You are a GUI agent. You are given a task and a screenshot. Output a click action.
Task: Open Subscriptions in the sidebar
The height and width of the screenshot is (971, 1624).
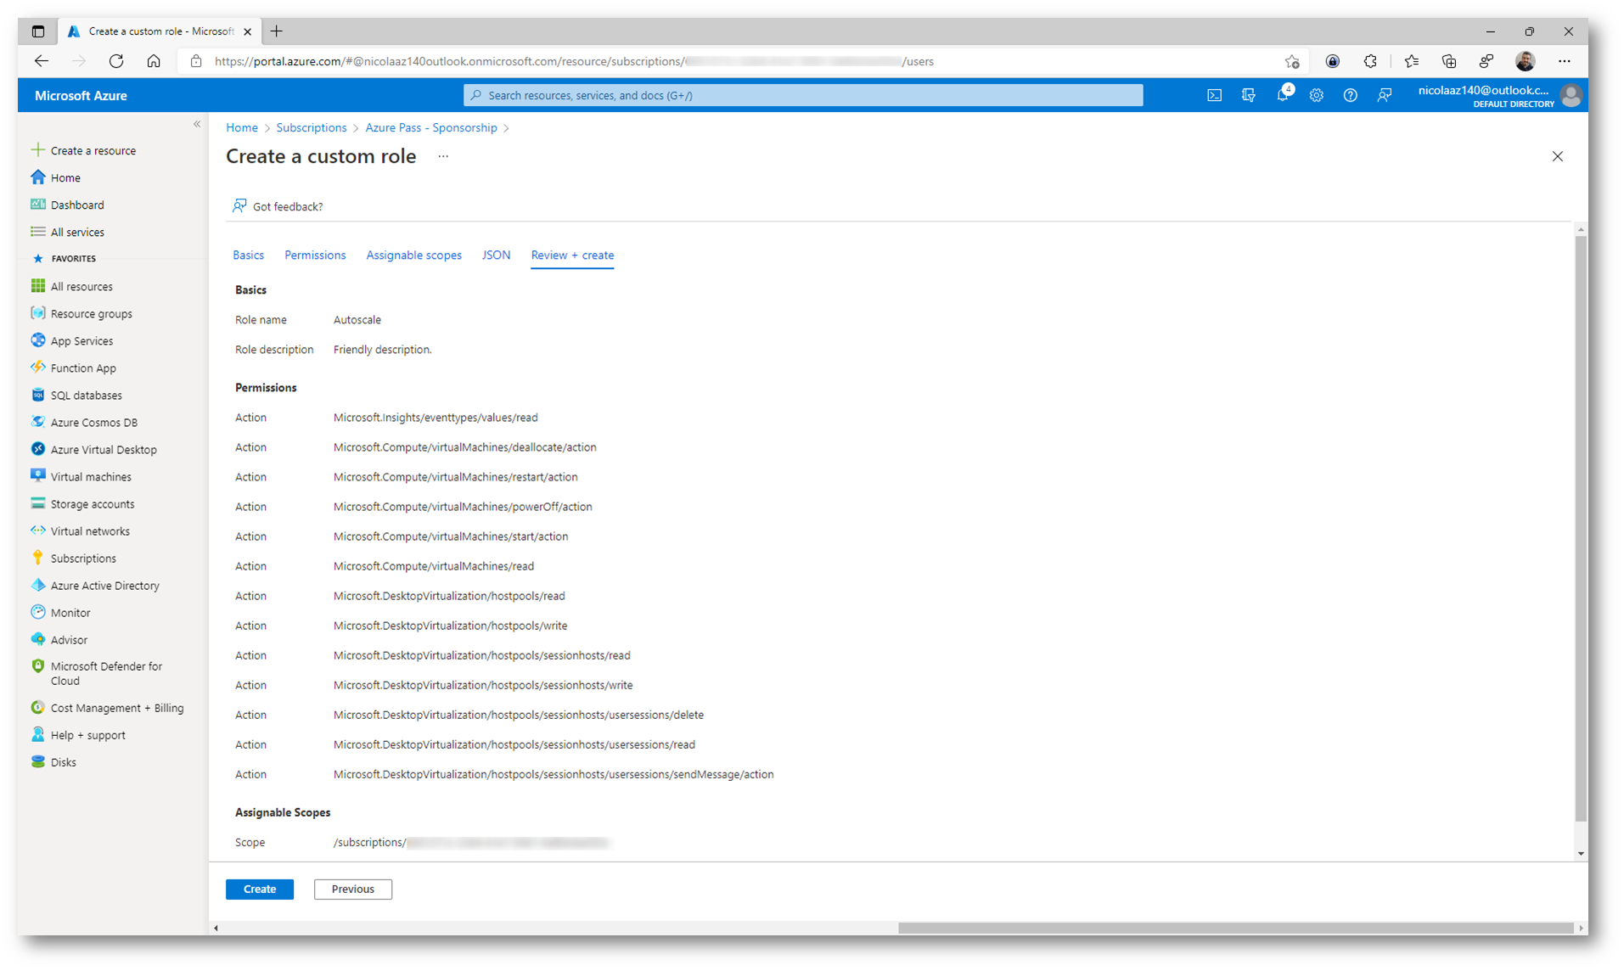point(82,558)
